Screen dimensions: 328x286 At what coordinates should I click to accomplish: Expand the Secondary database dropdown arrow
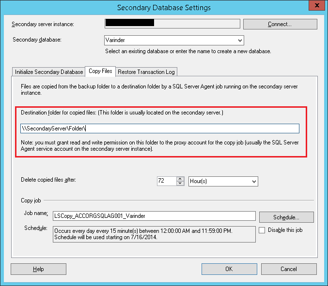(x=240, y=41)
